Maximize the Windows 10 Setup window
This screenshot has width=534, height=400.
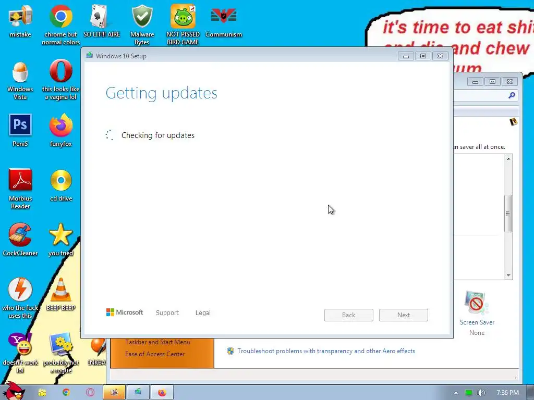[x=423, y=56]
